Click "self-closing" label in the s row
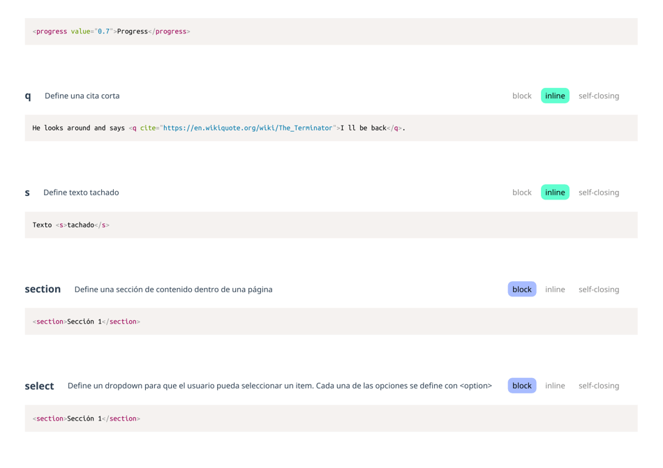663x468 pixels. coord(599,192)
